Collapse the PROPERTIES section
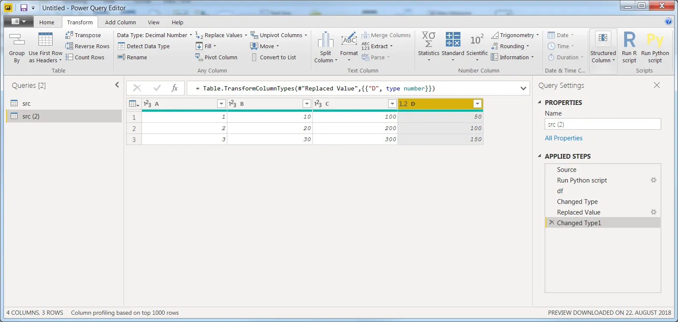The width and height of the screenshot is (678, 322). tap(539, 102)
